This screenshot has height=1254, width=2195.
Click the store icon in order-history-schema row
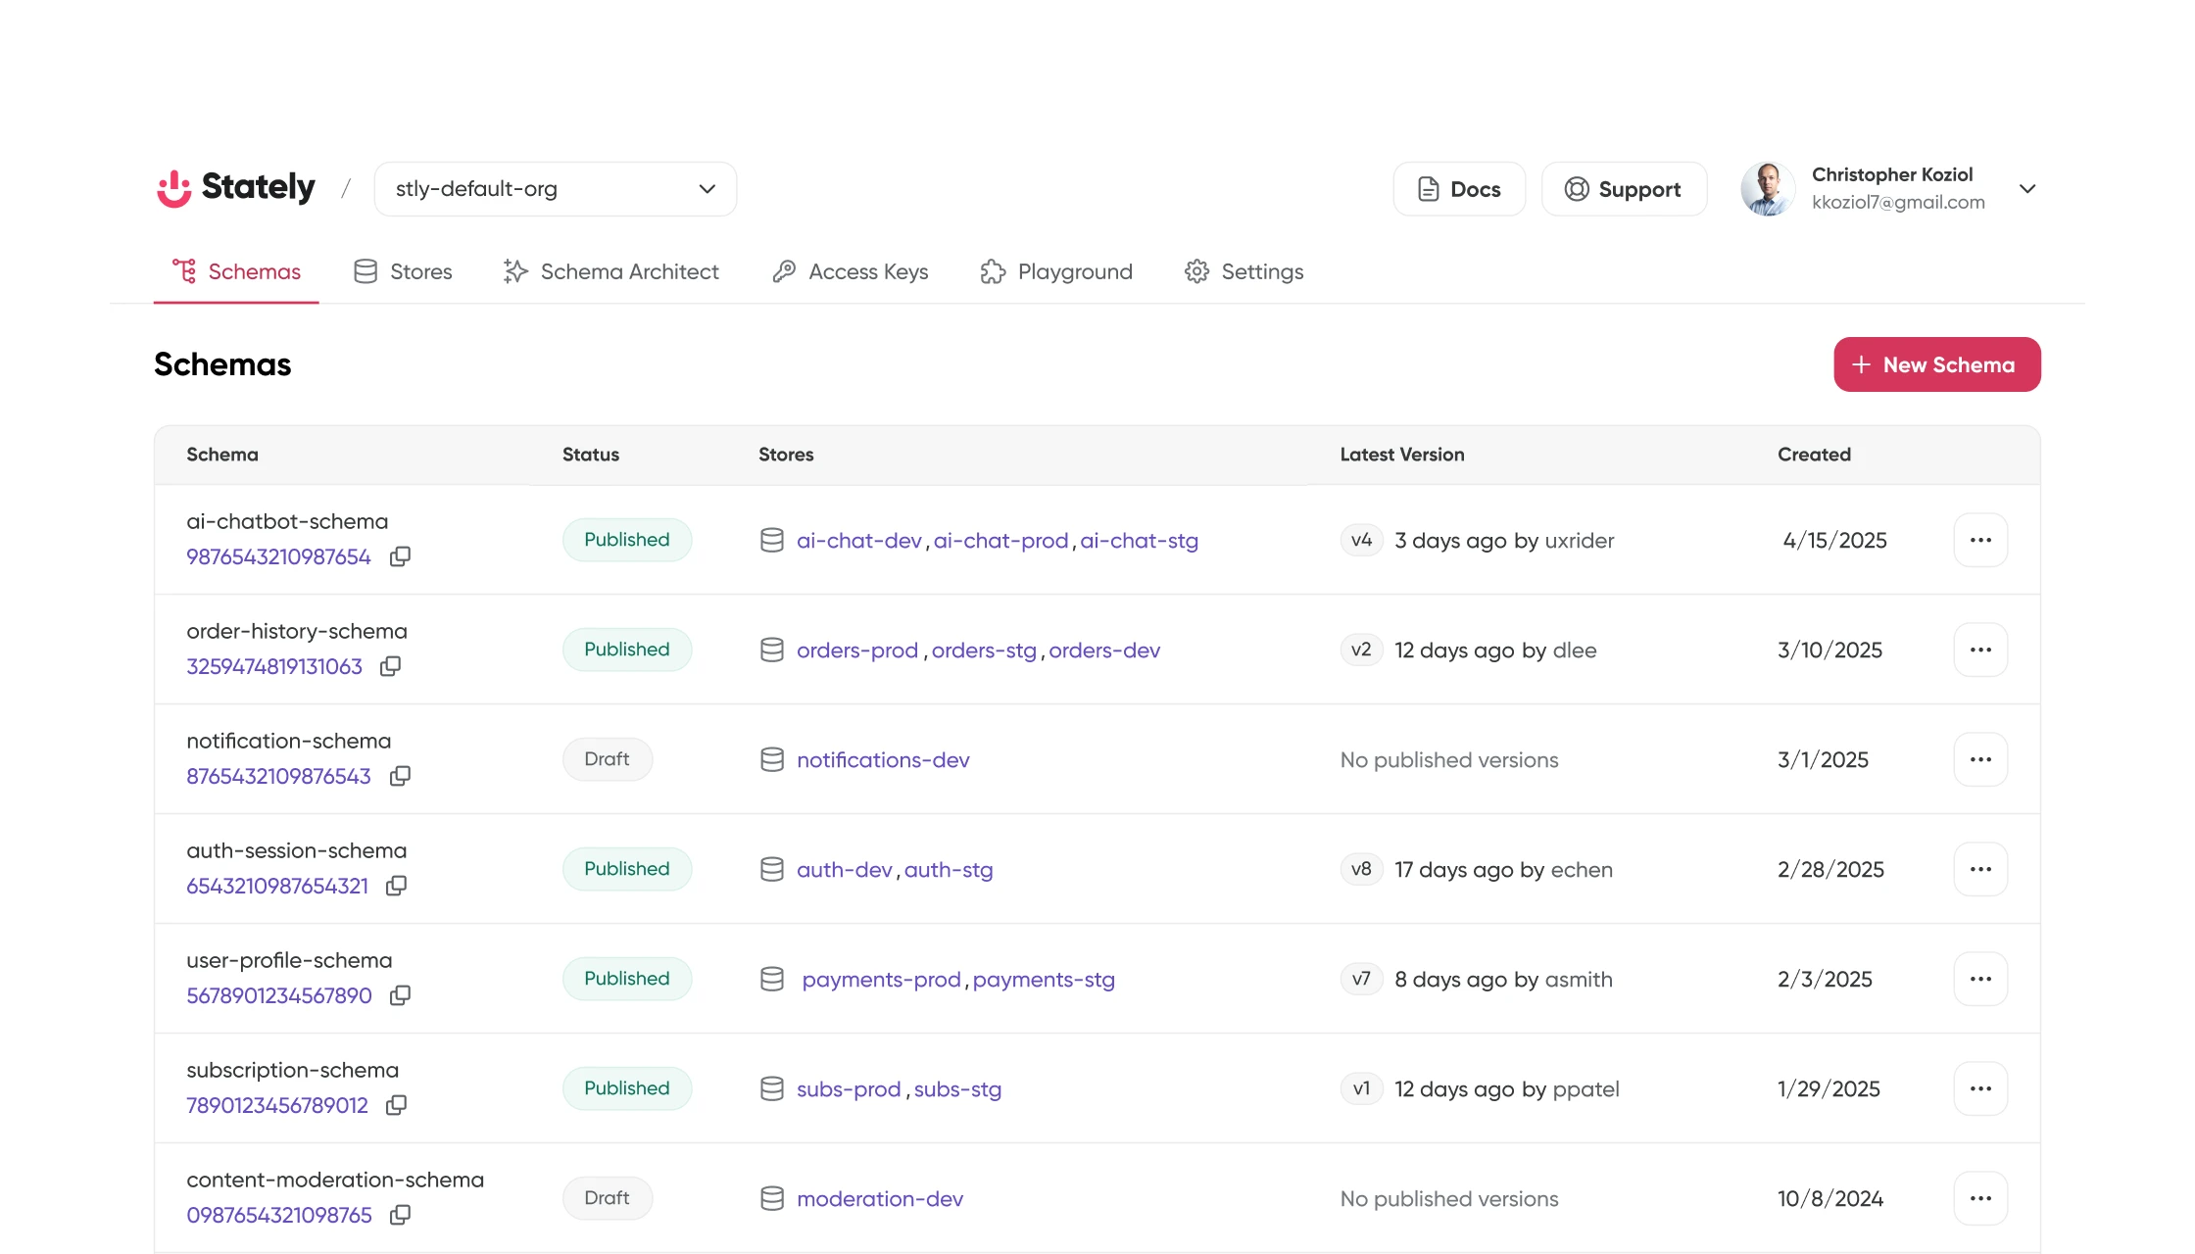tap(772, 651)
